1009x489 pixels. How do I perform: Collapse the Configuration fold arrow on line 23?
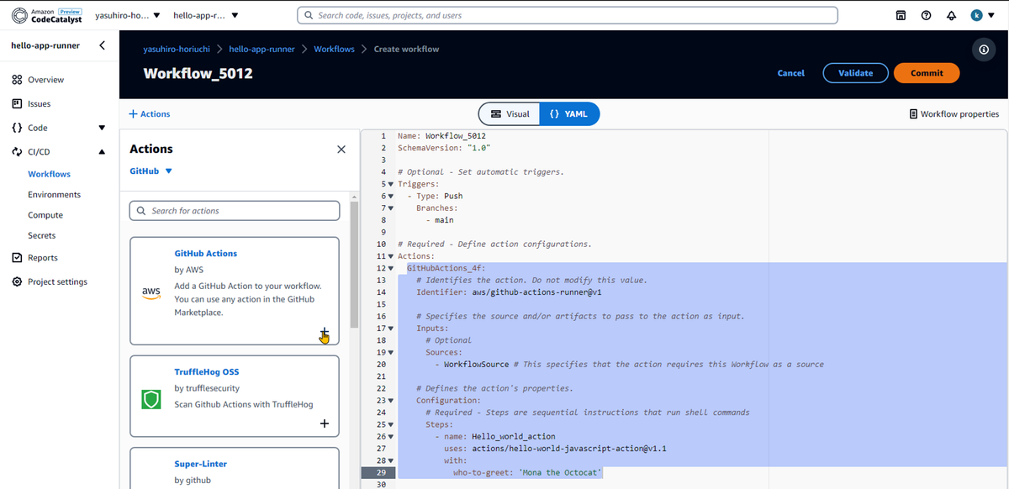[x=390, y=401]
